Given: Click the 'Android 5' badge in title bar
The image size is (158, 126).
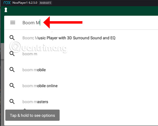Looking at the screenshot, I should pyautogui.click(x=45, y=3).
